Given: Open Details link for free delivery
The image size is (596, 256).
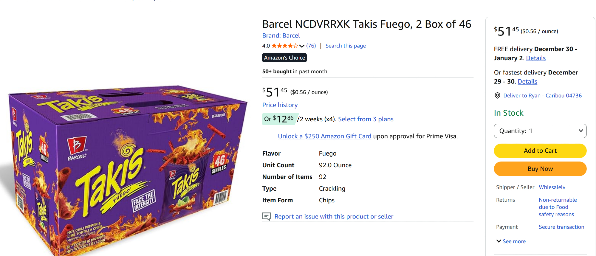Looking at the screenshot, I should [535, 58].
